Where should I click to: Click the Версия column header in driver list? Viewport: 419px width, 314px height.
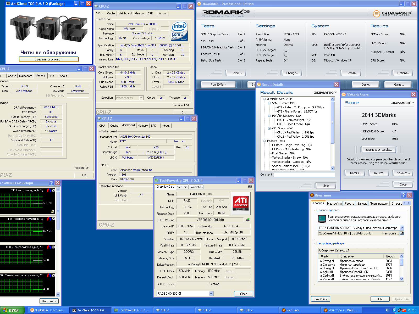(x=392, y=256)
